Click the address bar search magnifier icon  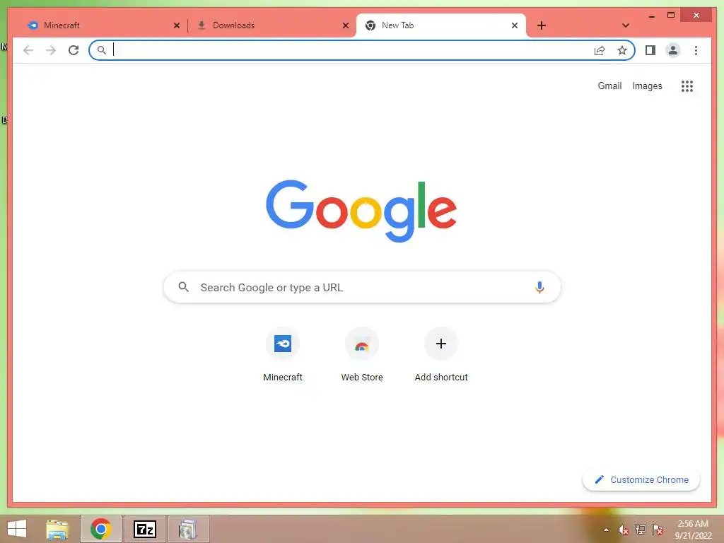tap(102, 50)
